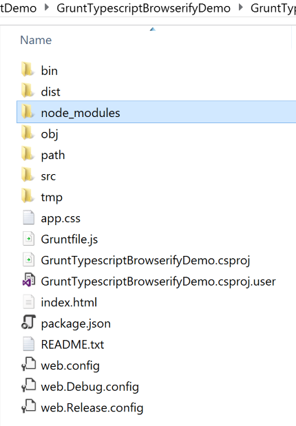Toggle sort direction arrow above Name column
The height and width of the screenshot is (426, 296).
point(153,29)
